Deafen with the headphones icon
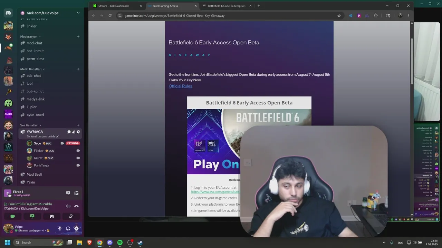This screenshot has width=442, height=248. pyautogui.click(x=68, y=228)
